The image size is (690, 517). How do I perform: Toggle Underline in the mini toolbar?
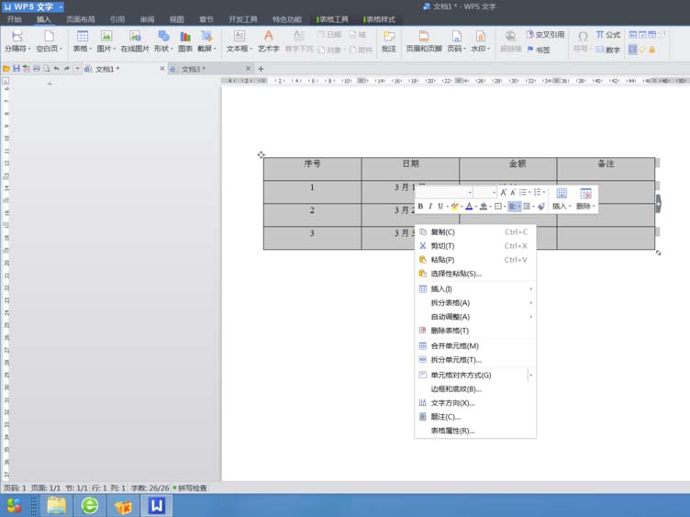coord(440,206)
